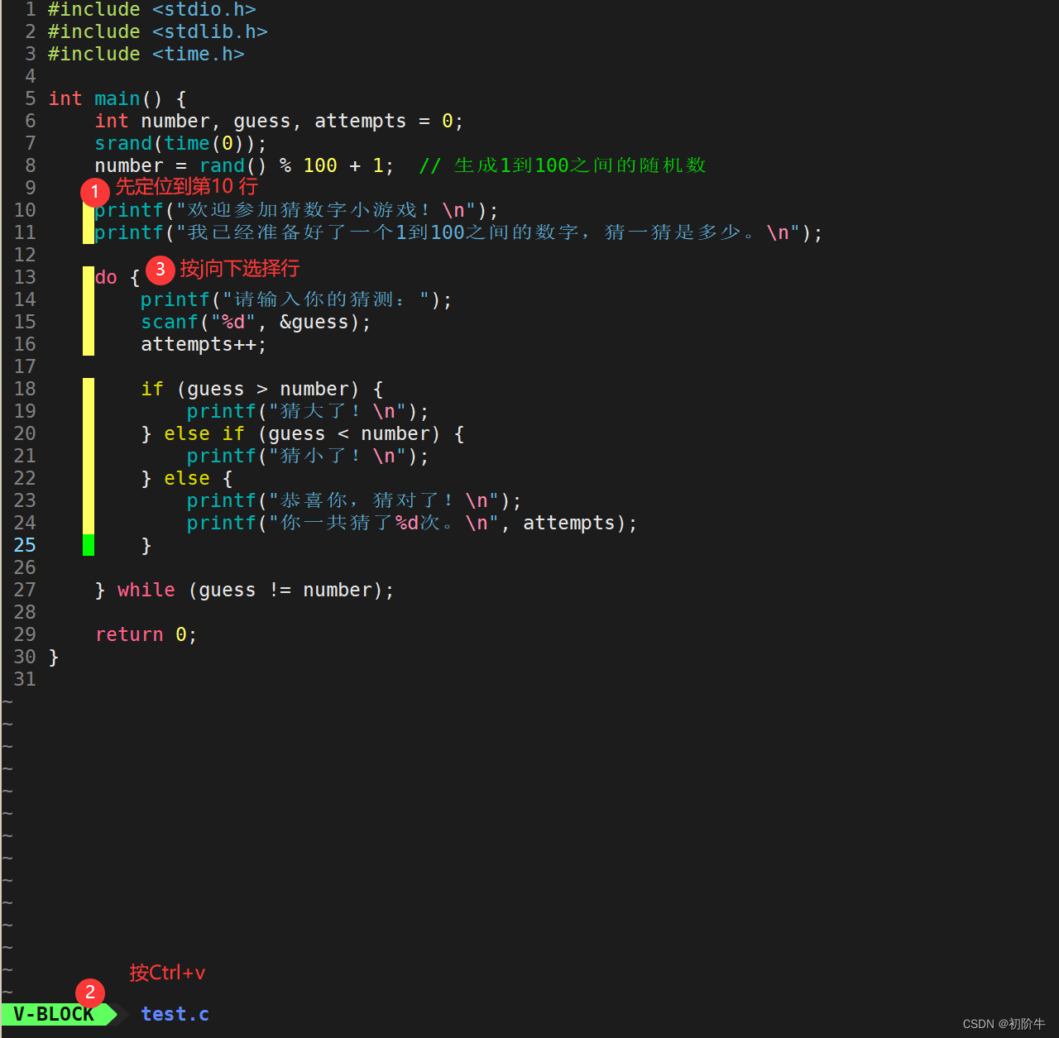Image resolution: width=1059 pixels, height=1038 pixels.
Task: Click the comment '// 生成1到100之间的随机数'
Action: (563, 165)
